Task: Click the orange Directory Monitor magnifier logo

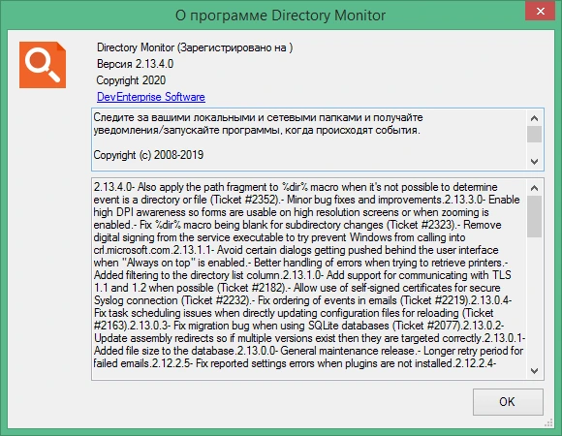Action: coord(43,65)
